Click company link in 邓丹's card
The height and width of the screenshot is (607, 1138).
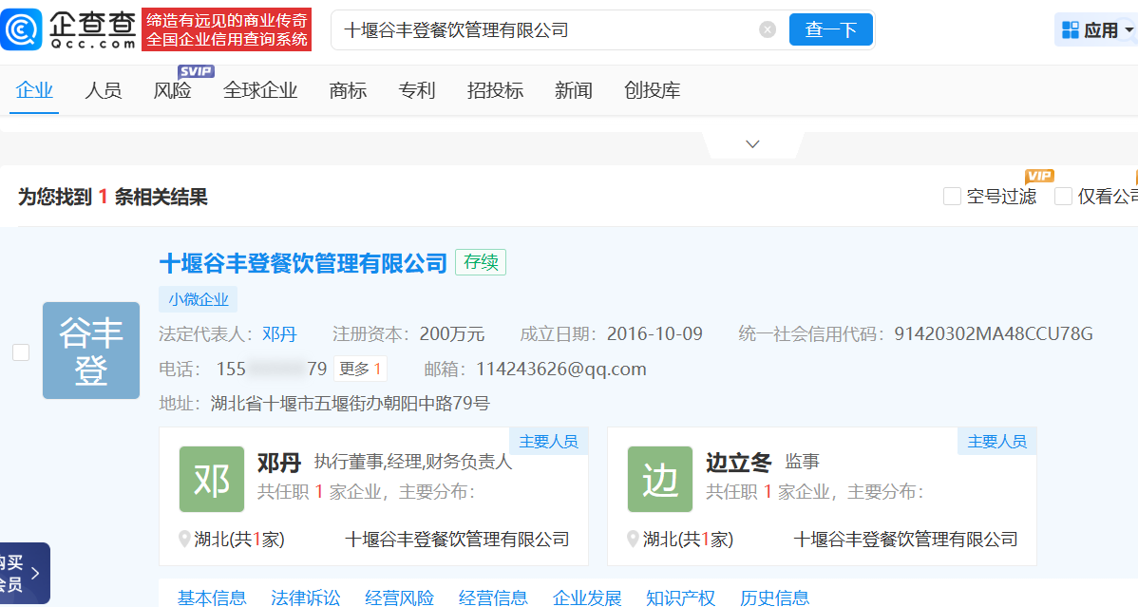coord(457,540)
